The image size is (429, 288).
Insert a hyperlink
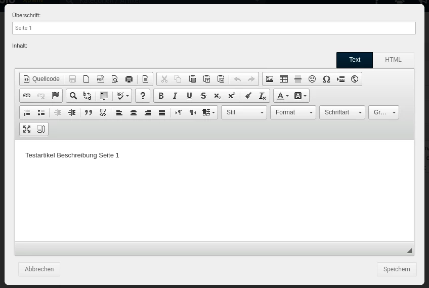(27, 96)
